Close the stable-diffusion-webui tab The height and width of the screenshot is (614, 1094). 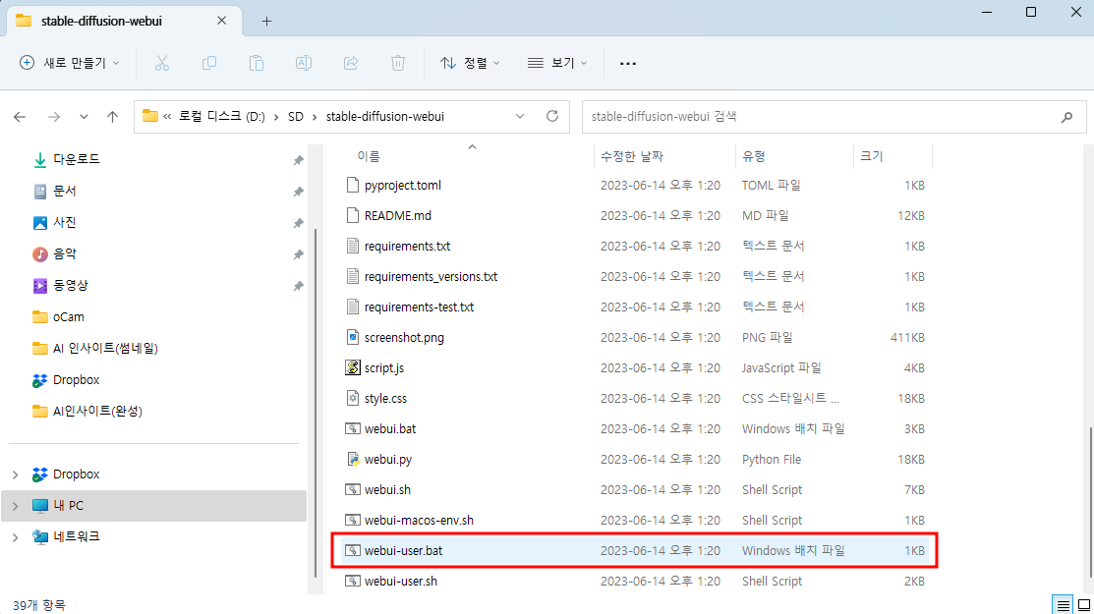221,21
